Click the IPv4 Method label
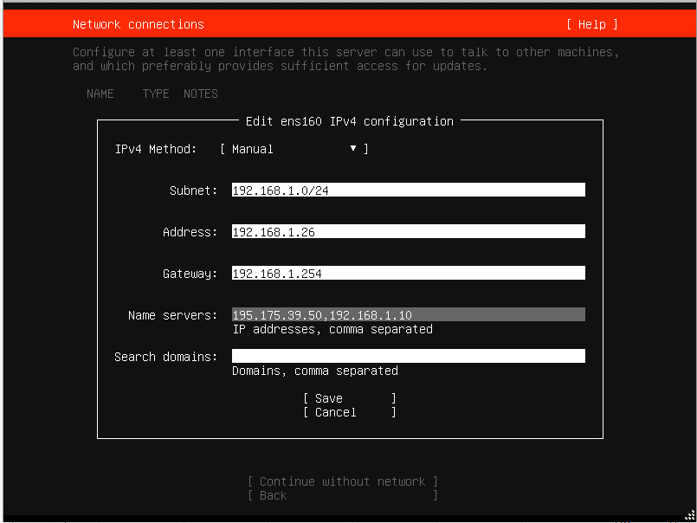Image resolution: width=697 pixels, height=523 pixels. tap(157, 149)
